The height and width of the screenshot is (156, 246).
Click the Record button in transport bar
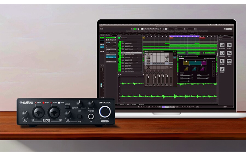coord(173,107)
